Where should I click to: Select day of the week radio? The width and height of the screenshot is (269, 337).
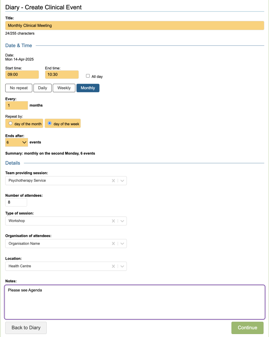click(50, 124)
